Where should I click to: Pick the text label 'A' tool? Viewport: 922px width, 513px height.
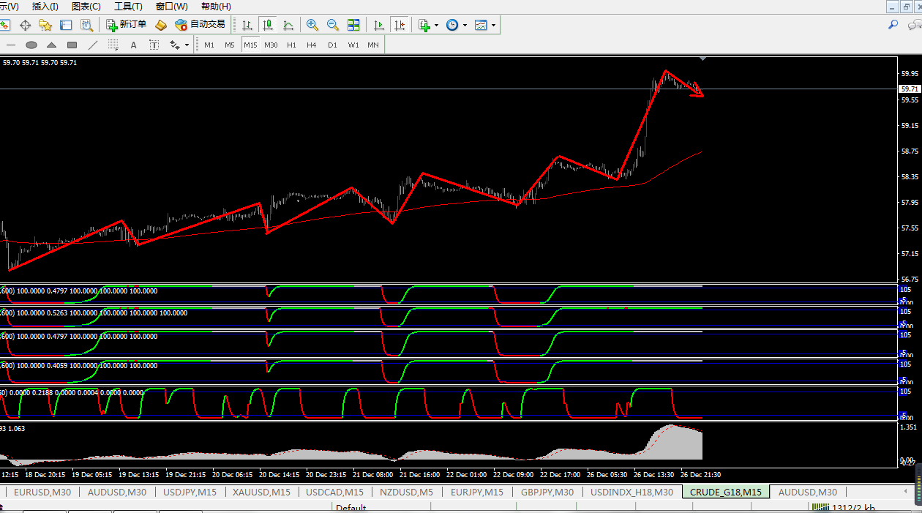pos(133,45)
